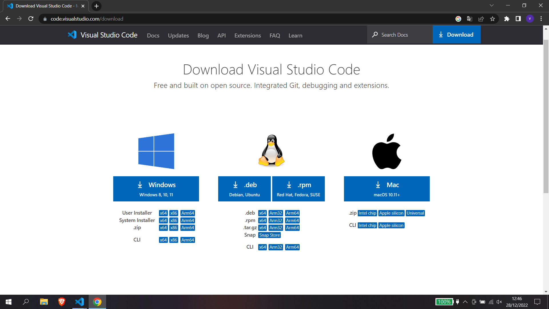Open Chrome three-dot menu
The height and width of the screenshot is (309, 549).
click(x=541, y=19)
